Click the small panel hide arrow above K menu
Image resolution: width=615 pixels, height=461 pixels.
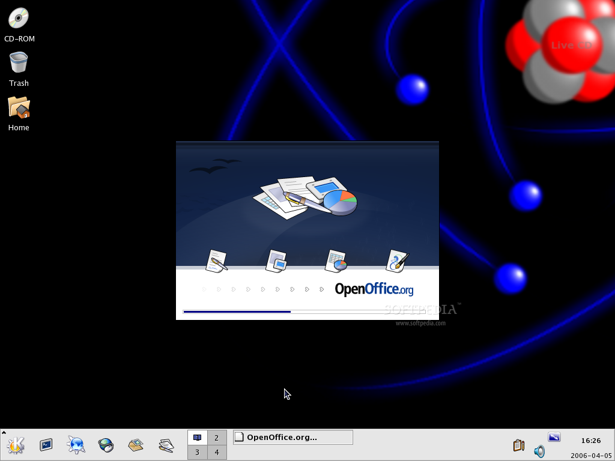point(4,432)
